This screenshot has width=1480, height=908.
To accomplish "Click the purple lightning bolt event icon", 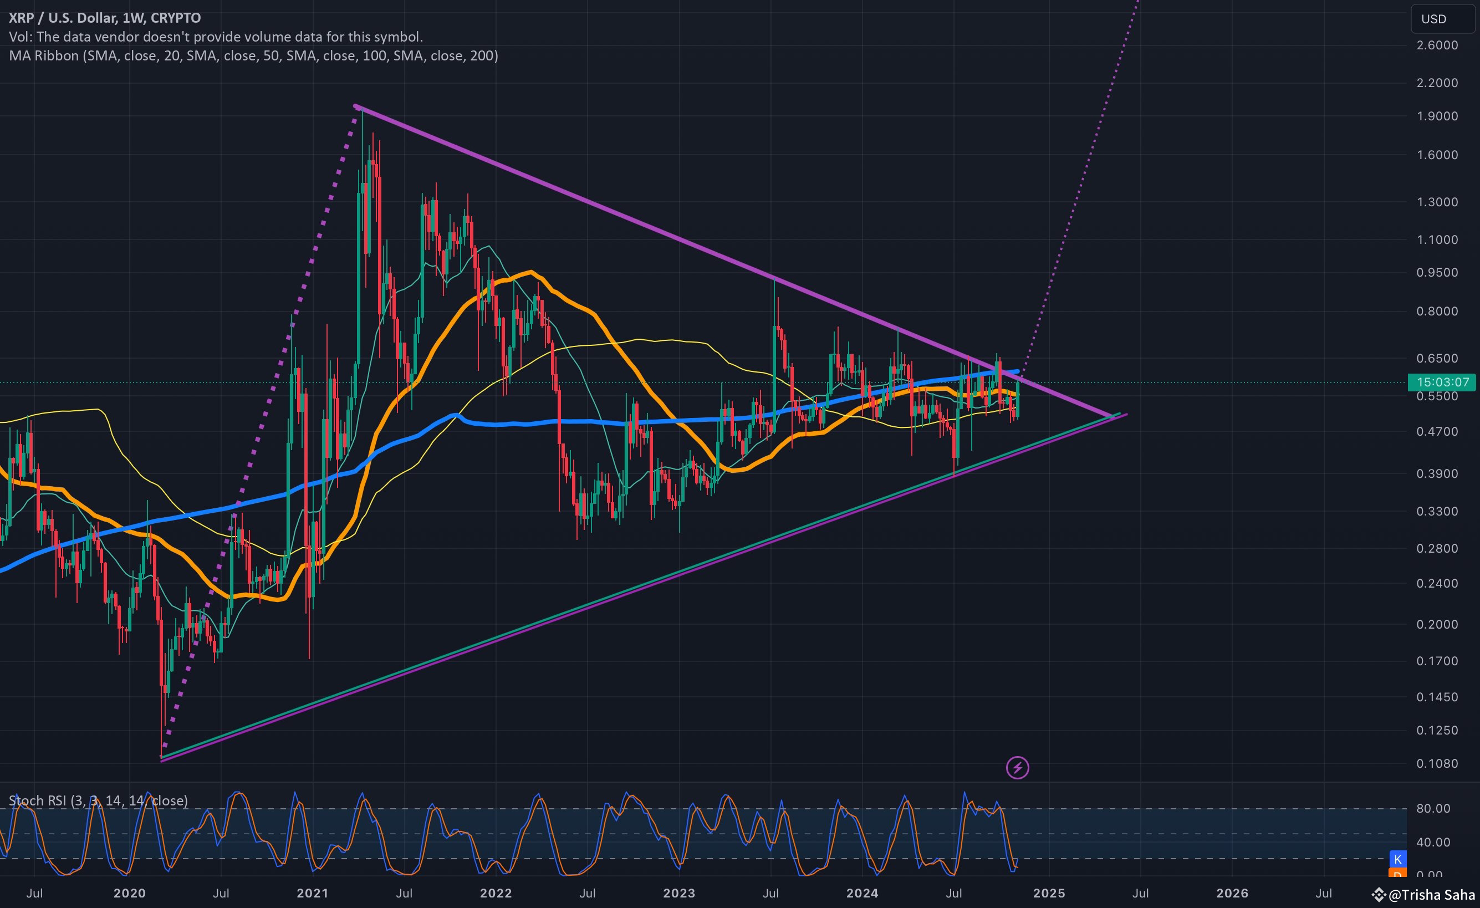I will (x=1017, y=767).
